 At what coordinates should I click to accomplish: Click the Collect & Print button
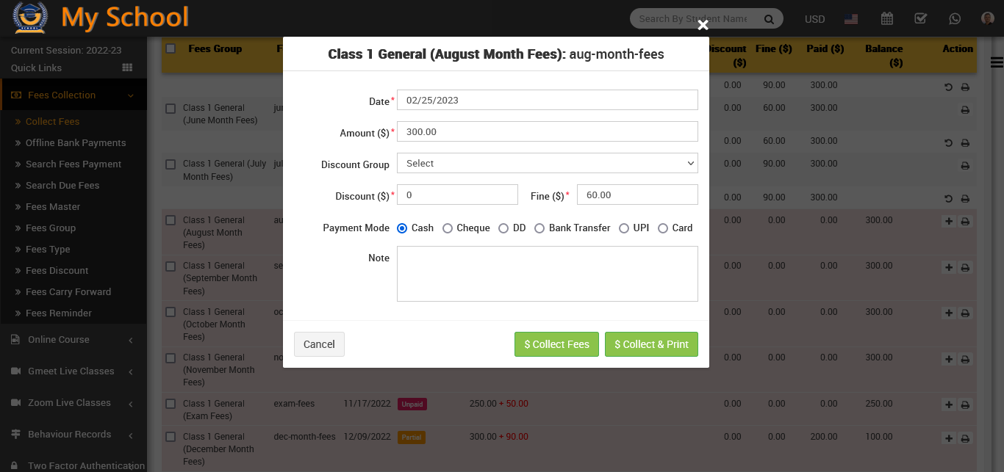(x=650, y=344)
